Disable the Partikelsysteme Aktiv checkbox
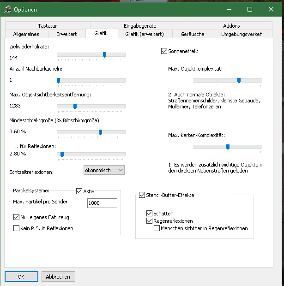This screenshot has height=286, width=284. pos(79,191)
